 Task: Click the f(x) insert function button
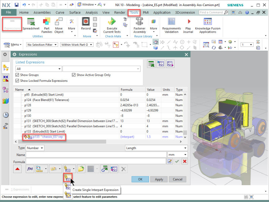point(30,169)
